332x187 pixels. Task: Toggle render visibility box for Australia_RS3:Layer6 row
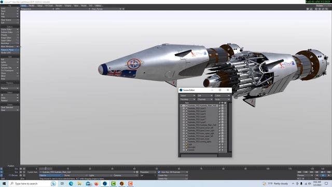tap(223, 116)
